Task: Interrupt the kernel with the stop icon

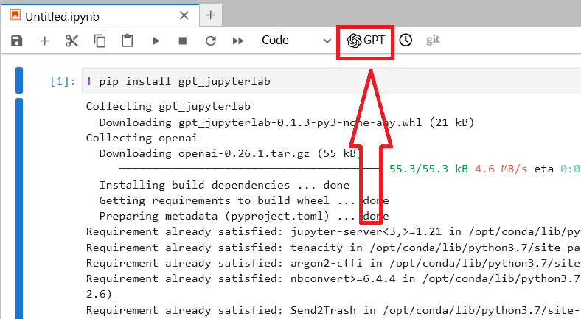Action: point(183,41)
